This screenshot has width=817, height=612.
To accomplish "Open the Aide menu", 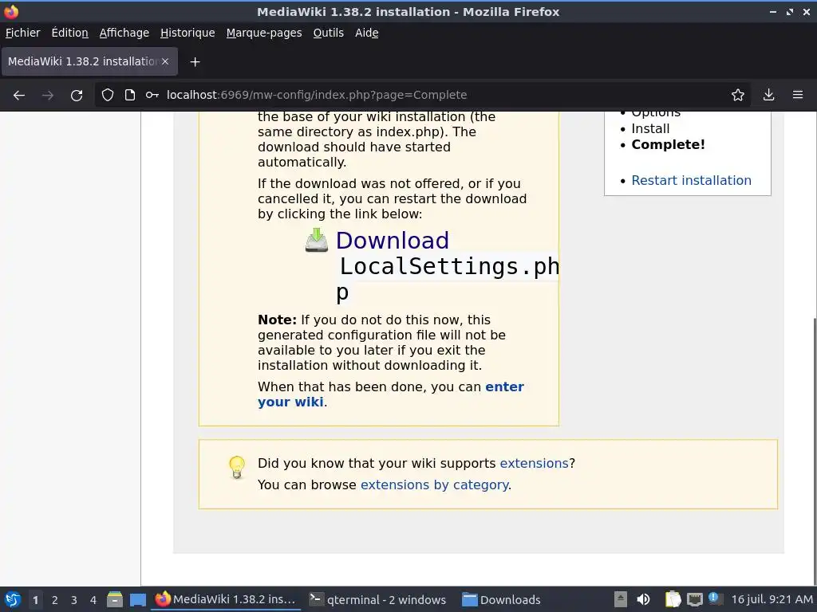I will point(367,33).
